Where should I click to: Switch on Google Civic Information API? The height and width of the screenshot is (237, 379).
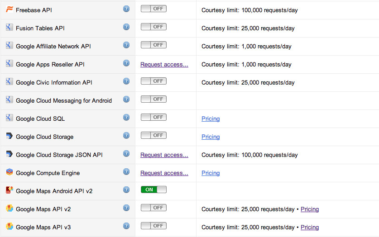(154, 81)
